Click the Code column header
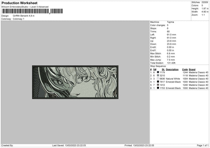This screenshot has height=148, width=210. (185, 69)
